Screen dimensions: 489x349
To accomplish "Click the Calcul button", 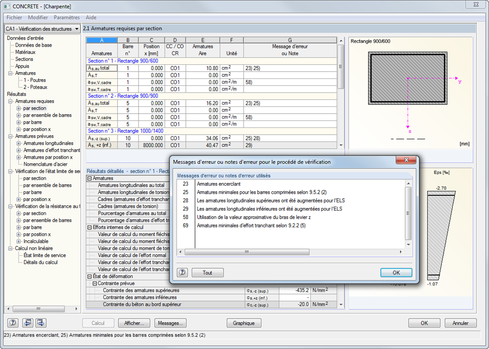I will [98, 323].
